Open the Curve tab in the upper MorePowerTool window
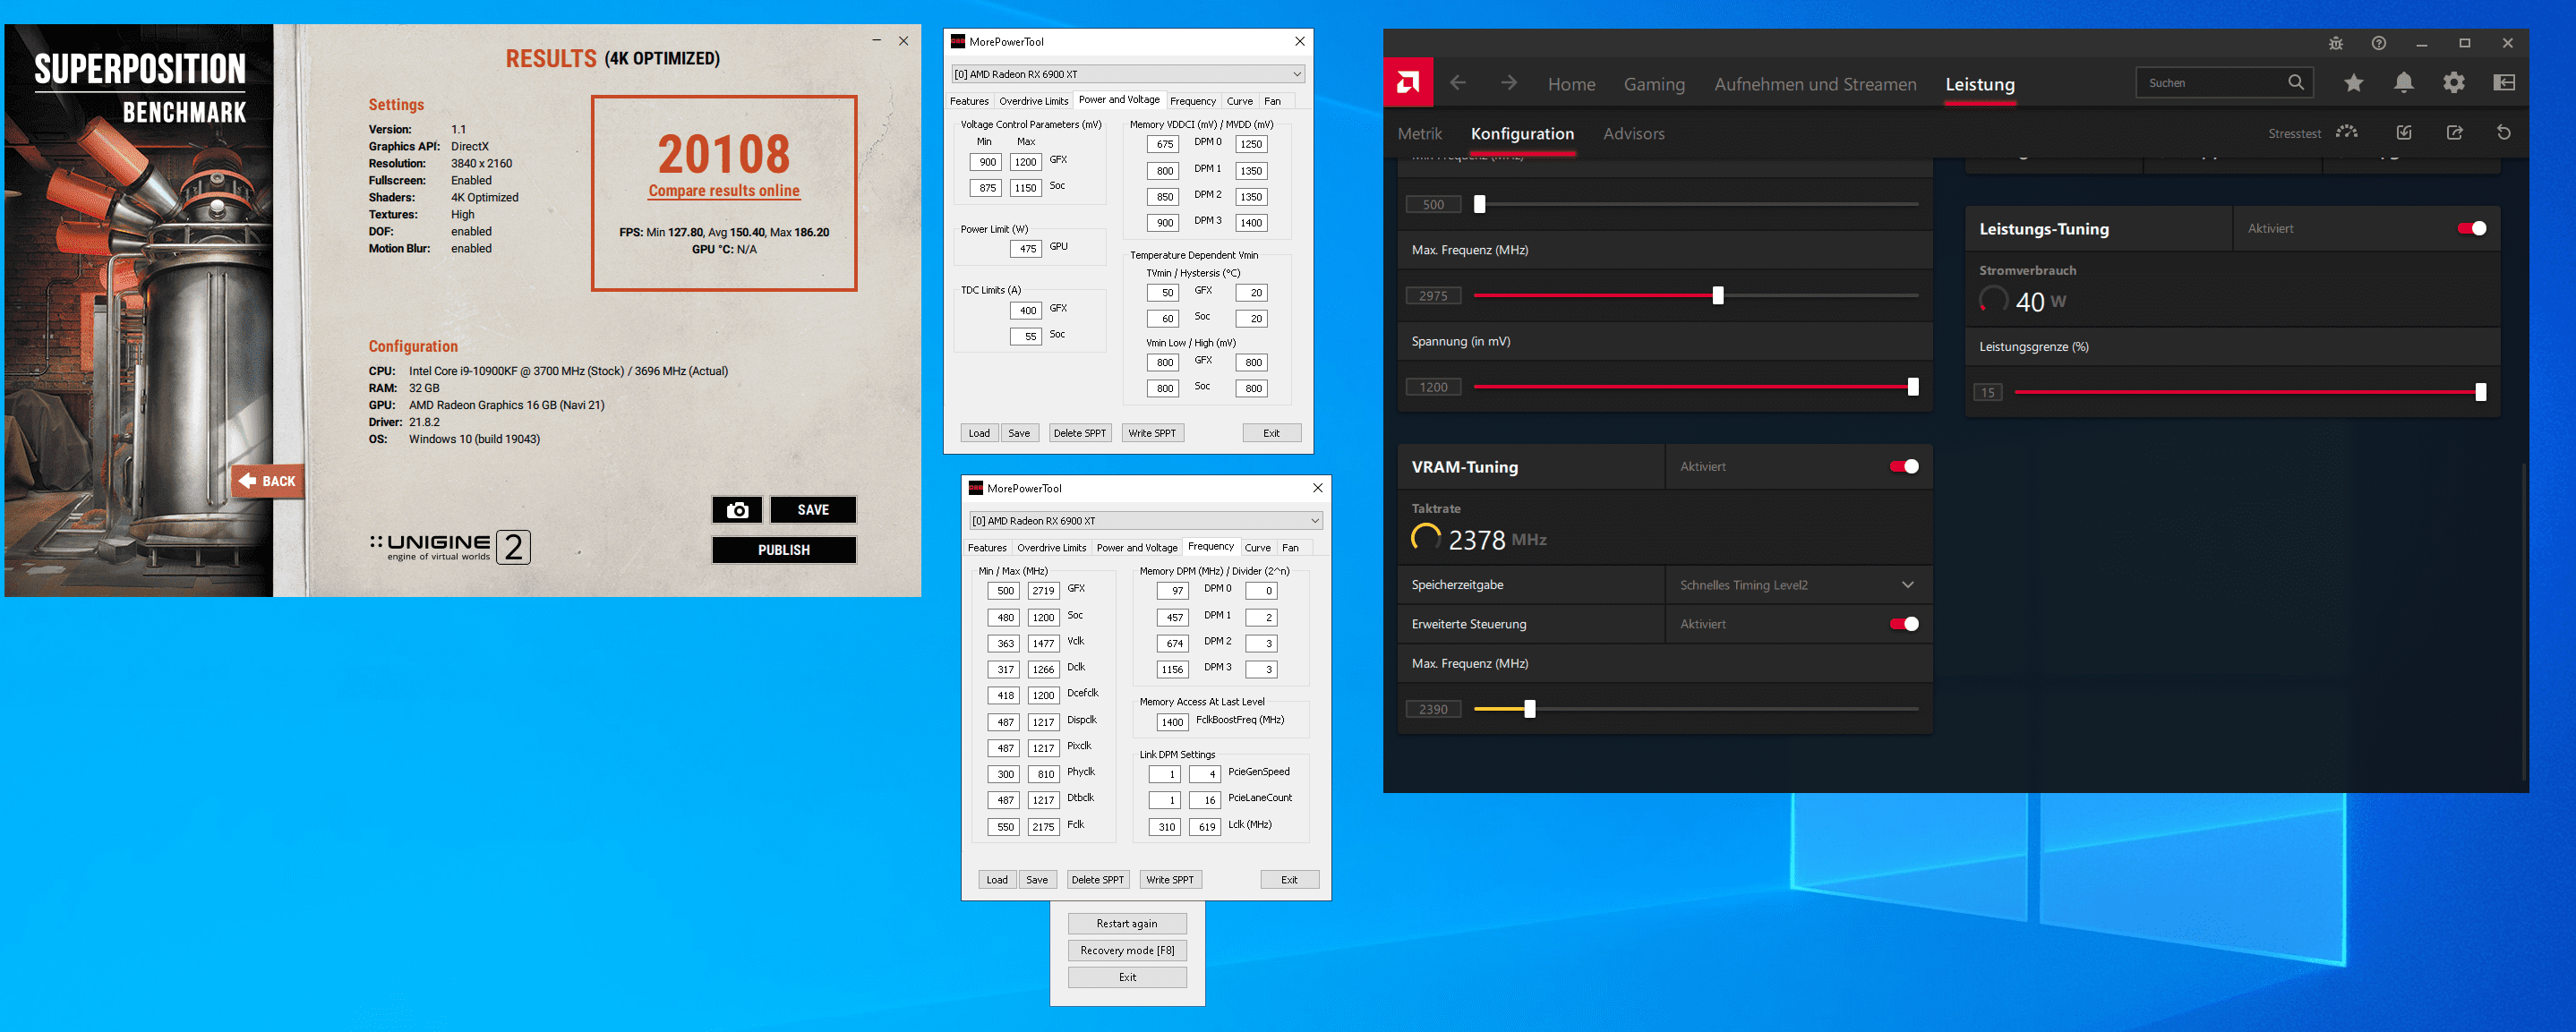Viewport: 2576px width, 1032px height. pos(1239,101)
